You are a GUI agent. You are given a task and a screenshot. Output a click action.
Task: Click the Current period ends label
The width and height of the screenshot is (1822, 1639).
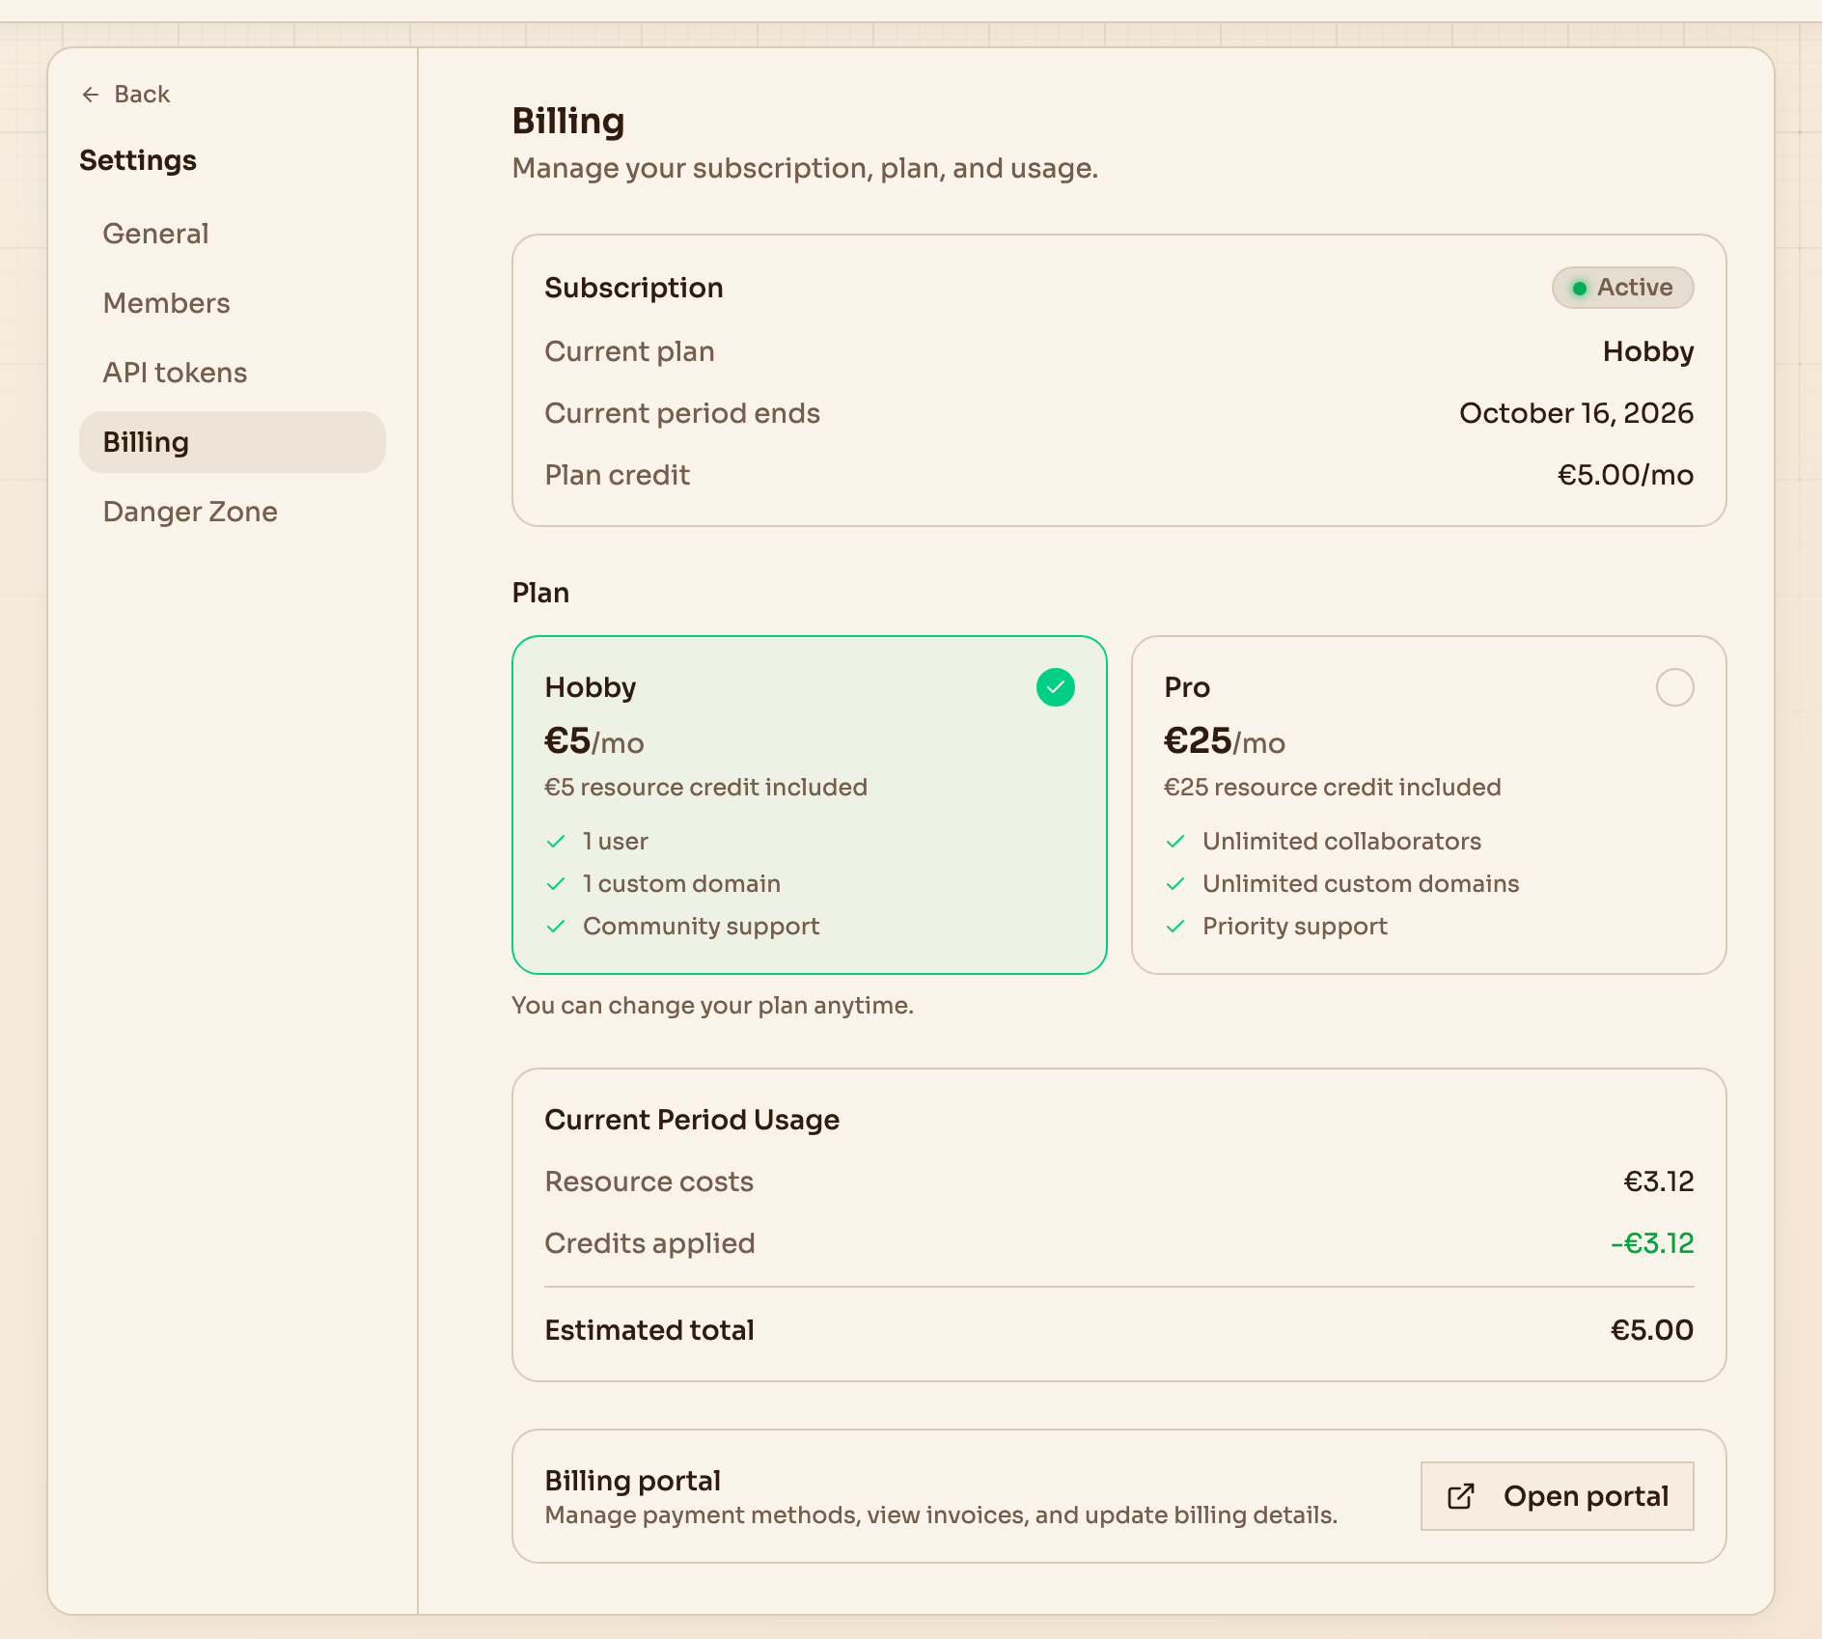(x=682, y=413)
